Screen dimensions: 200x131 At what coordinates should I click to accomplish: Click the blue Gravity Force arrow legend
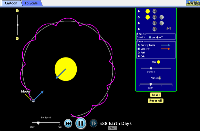point(166,45)
